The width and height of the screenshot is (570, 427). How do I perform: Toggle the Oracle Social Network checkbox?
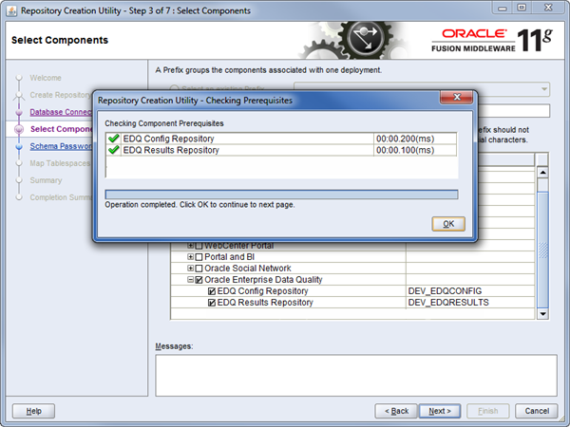(199, 269)
